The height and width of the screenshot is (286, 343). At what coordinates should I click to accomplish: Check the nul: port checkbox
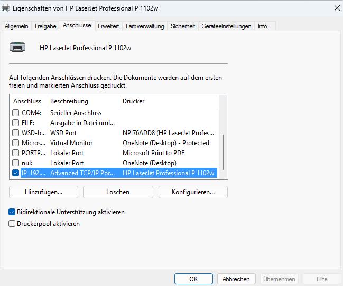(x=15, y=163)
